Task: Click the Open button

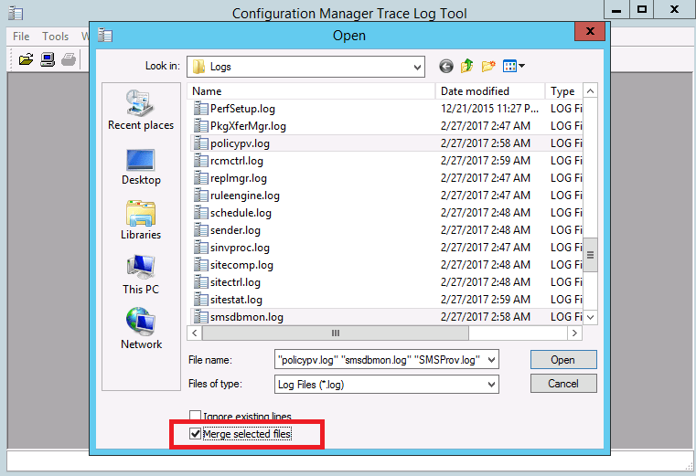Action: (562, 360)
